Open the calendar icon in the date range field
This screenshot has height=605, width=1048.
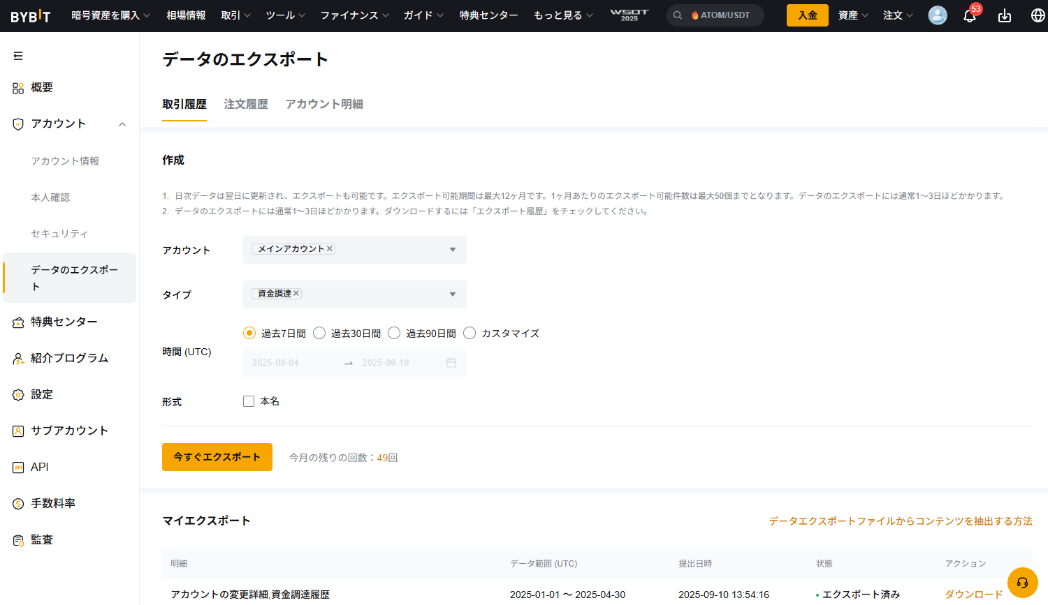451,362
